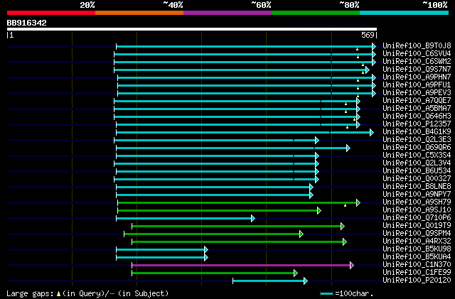Viewport: 455px width, 299px height.
Task: Click the yellow gap marker under the UniRef100_A7QQE7 bar
Action: 346,104
